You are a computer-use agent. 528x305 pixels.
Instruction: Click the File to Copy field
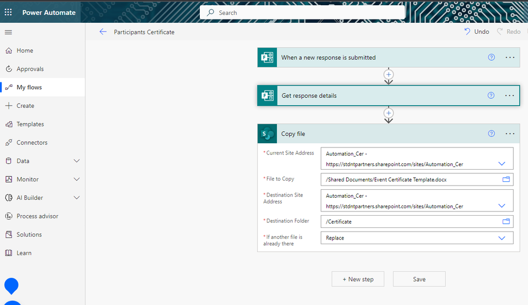pos(417,179)
